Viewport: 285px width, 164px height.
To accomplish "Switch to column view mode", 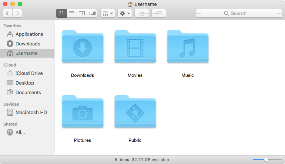I will click(82, 13).
